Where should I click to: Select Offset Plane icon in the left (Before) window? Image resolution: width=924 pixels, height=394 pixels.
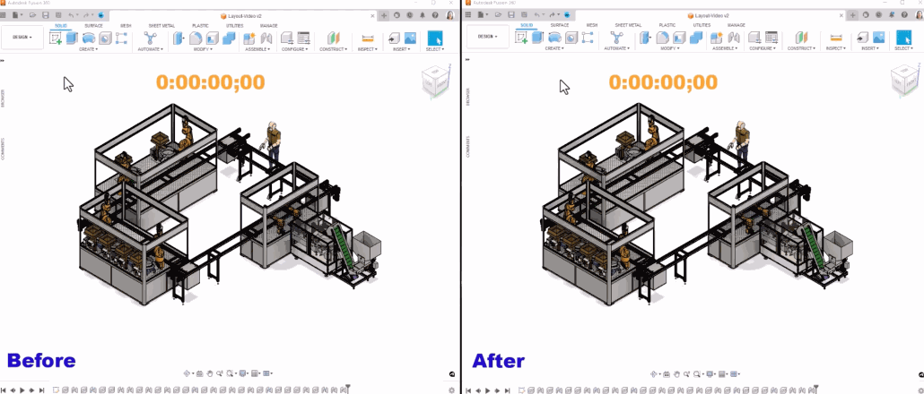click(x=334, y=39)
